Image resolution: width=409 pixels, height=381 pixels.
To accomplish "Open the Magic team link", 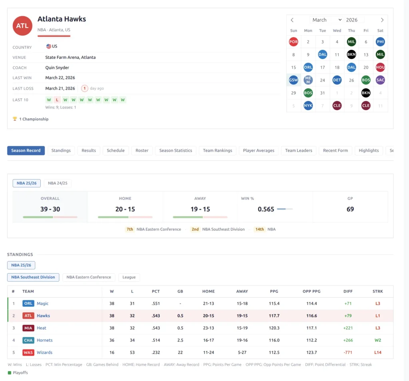I will [x=42, y=304].
